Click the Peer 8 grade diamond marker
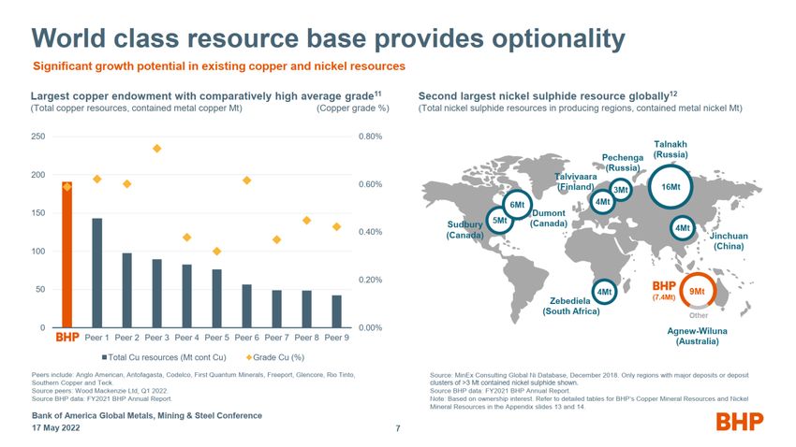Image resolution: width=796 pixels, height=447 pixels. [306, 221]
